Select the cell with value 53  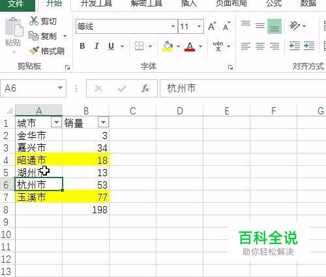(x=86, y=185)
